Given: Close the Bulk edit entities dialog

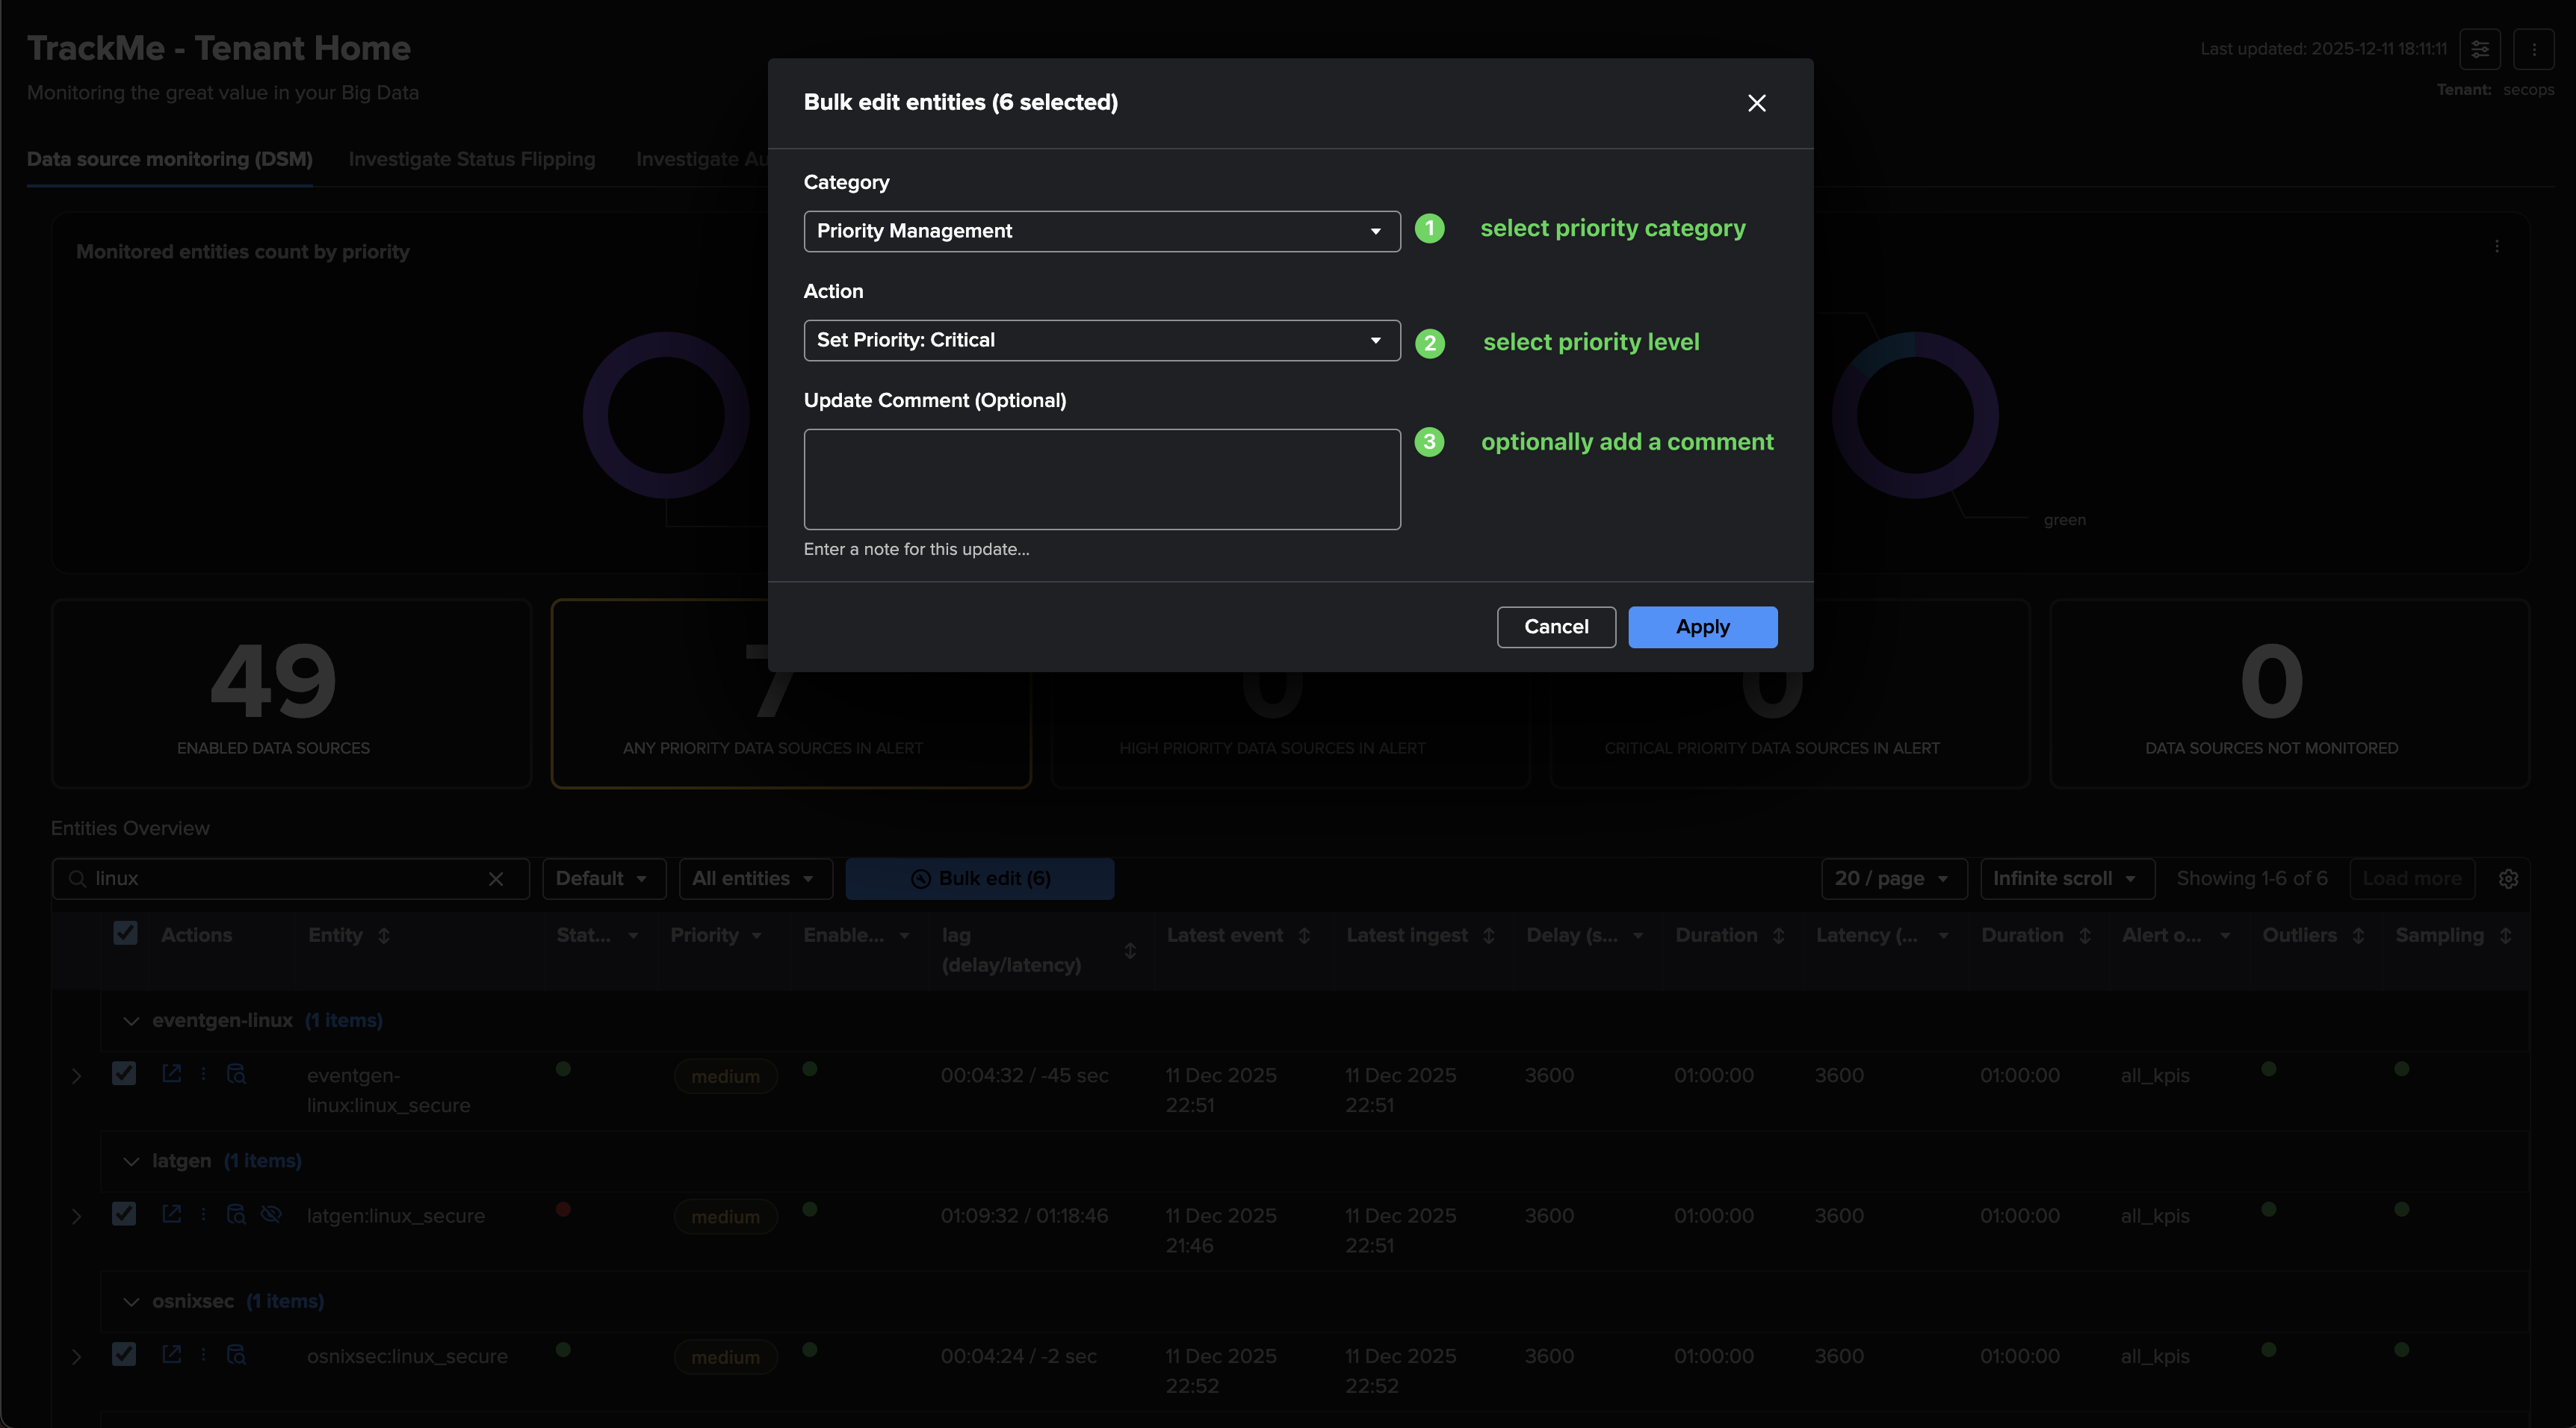Looking at the screenshot, I should (1756, 103).
